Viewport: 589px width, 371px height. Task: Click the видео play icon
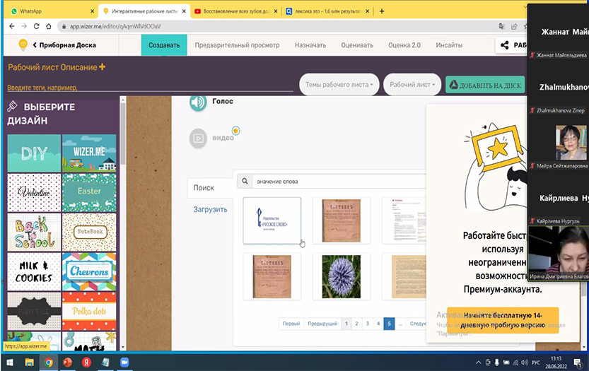tap(199, 139)
